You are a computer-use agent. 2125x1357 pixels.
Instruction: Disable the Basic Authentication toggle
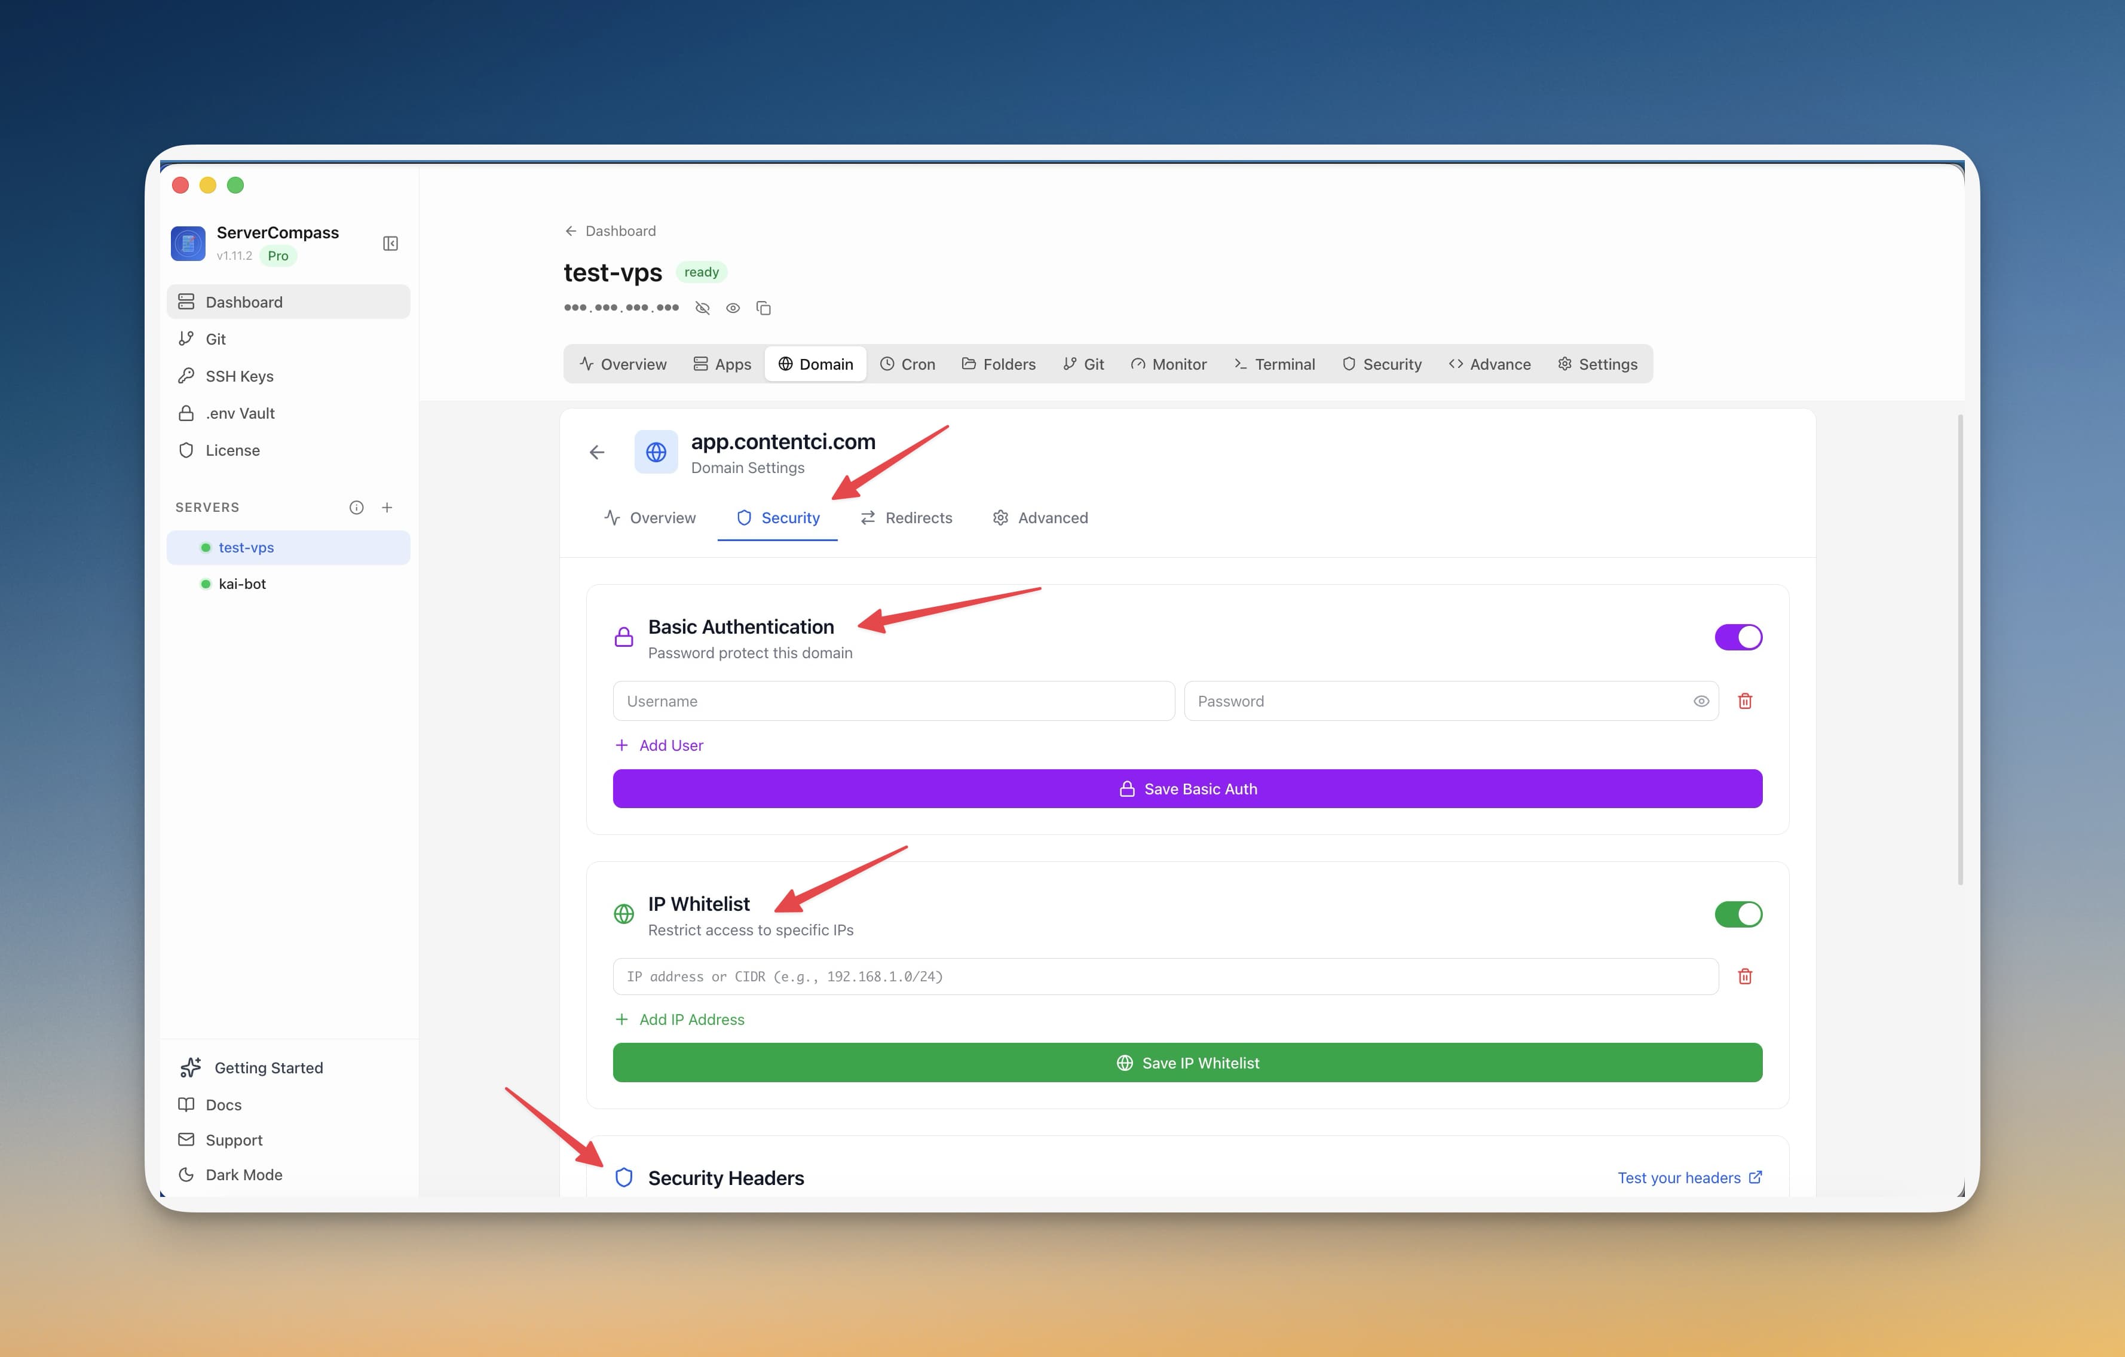pyautogui.click(x=1738, y=637)
